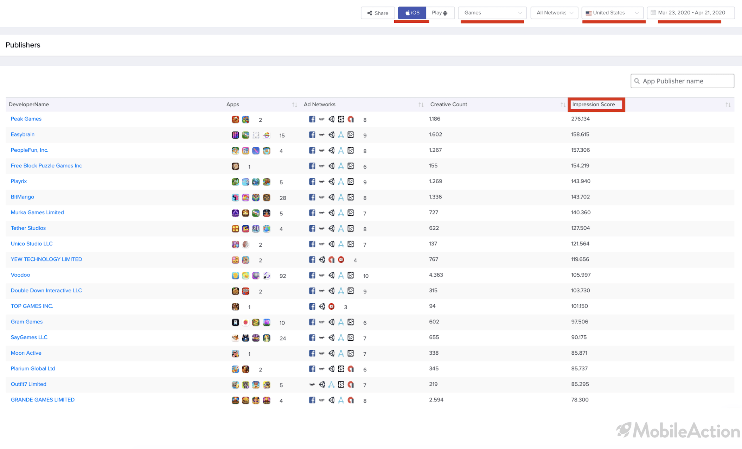Open the Games category dropdown
This screenshot has height=449, width=742.
coord(492,13)
